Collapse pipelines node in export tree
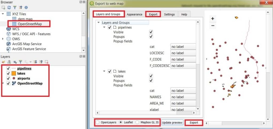The width and height of the screenshot is (273, 129). tap(105, 27)
